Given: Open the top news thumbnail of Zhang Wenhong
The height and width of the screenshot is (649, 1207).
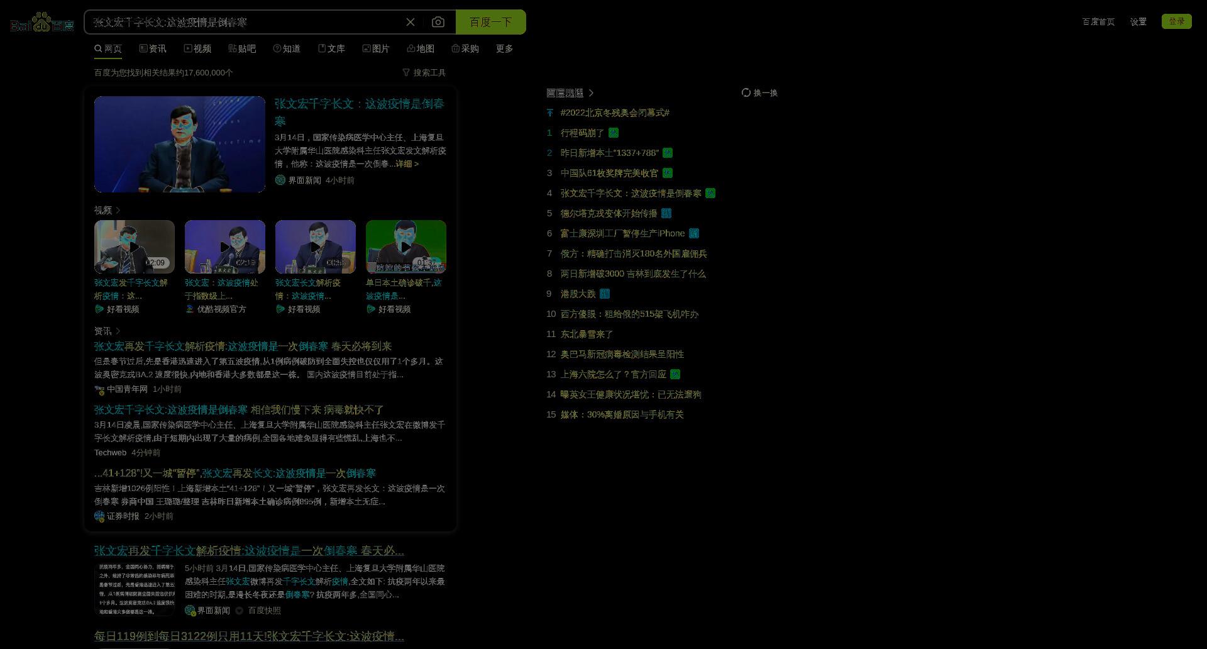Looking at the screenshot, I should tap(180, 144).
